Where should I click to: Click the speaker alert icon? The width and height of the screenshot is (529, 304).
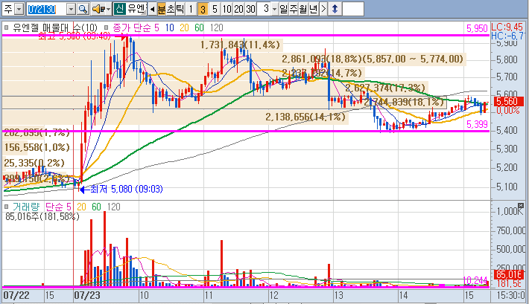pos(98,9)
